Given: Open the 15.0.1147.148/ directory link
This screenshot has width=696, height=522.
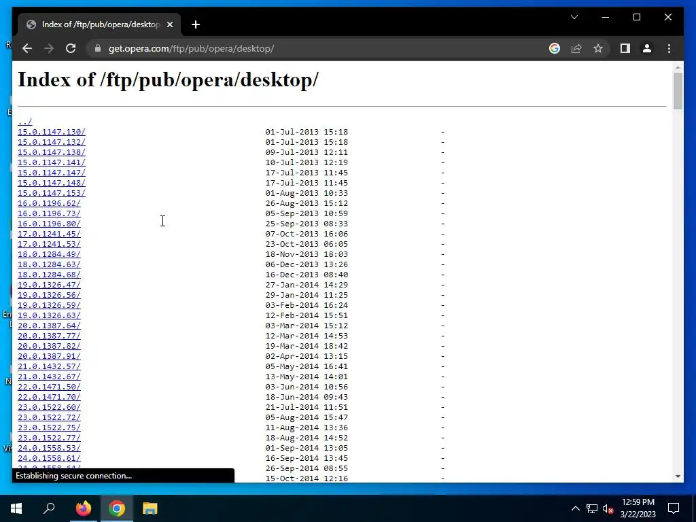Looking at the screenshot, I should click(x=52, y=183).
